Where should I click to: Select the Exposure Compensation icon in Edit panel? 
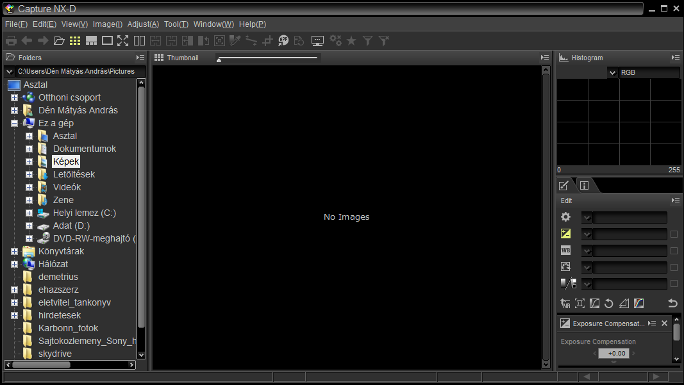(565, 234)
